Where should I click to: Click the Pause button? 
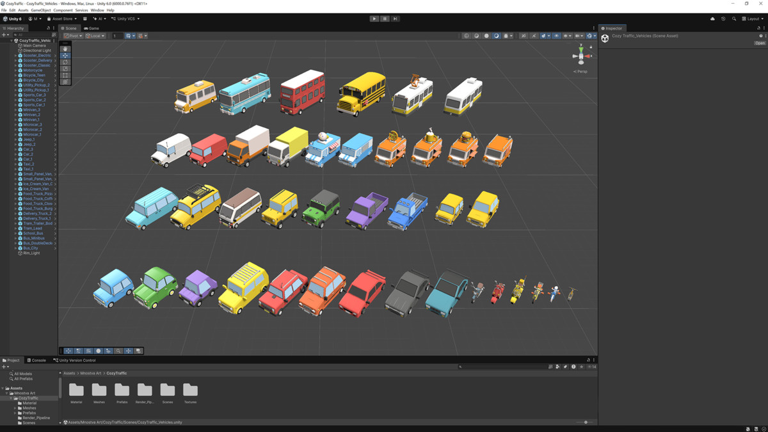385,19
